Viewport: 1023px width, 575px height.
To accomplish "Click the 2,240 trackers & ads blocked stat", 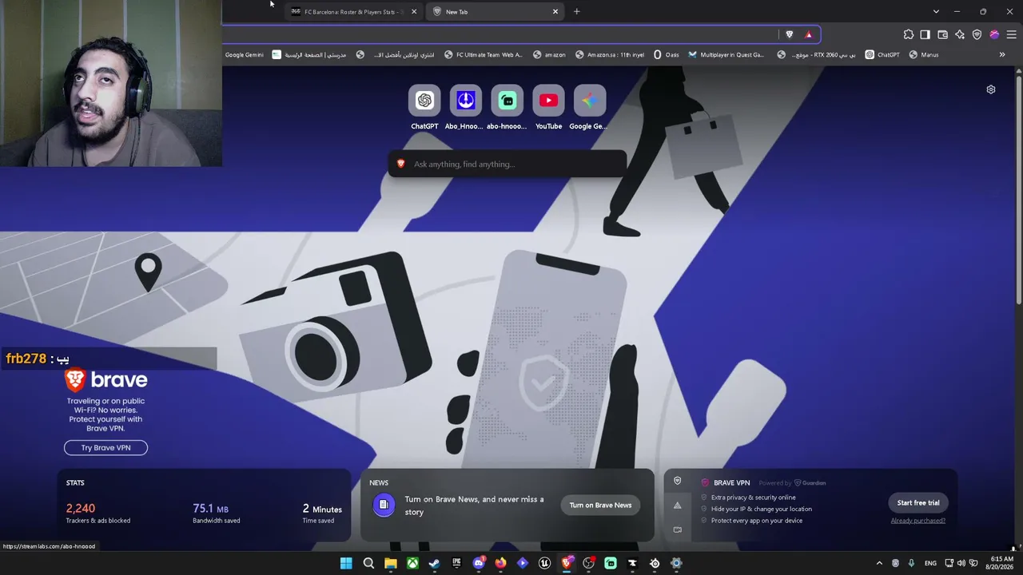I will pos(98,514).
